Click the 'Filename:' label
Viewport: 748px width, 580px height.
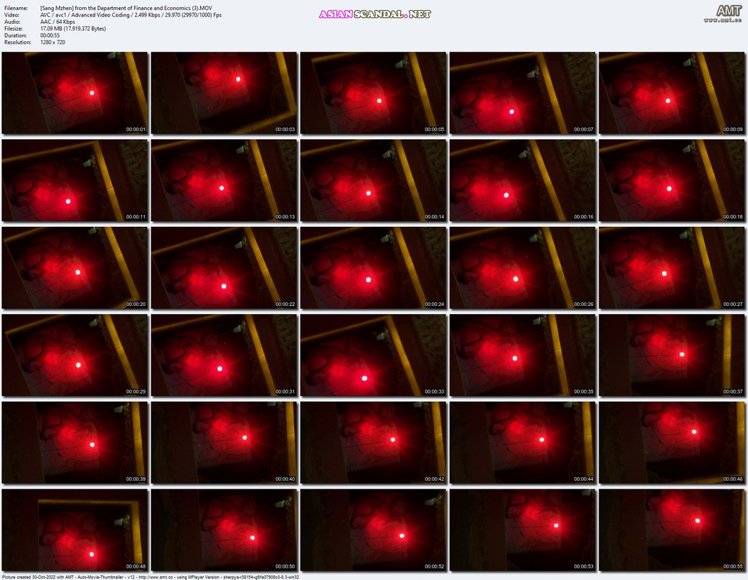pyautogui.click(x=16, y=8)
